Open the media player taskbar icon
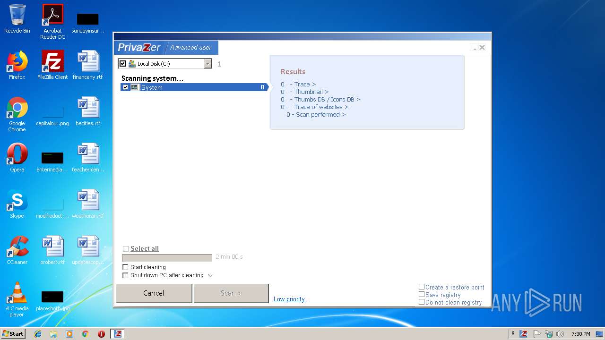 [69, 334]
